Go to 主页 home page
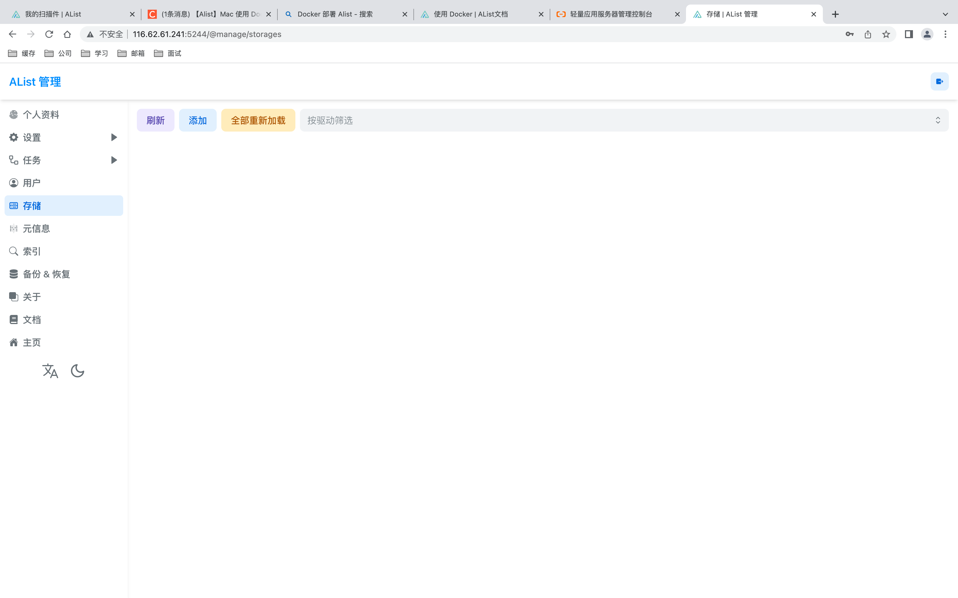The image size is (958, 598). [x=32, y=343]
